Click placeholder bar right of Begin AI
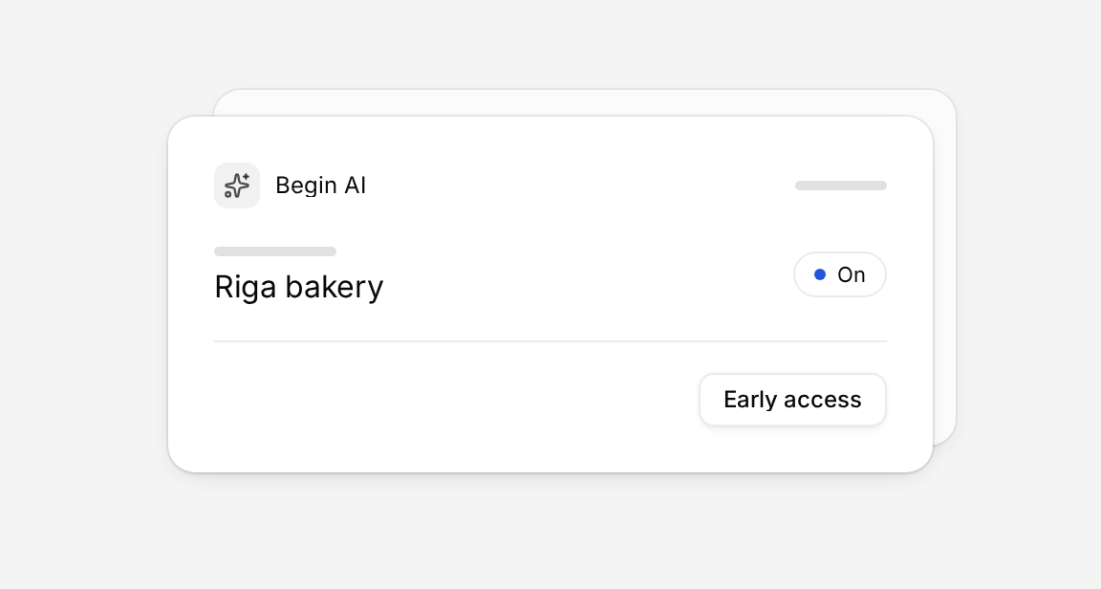The image size is (1101, 589). [x=840, y=185]
